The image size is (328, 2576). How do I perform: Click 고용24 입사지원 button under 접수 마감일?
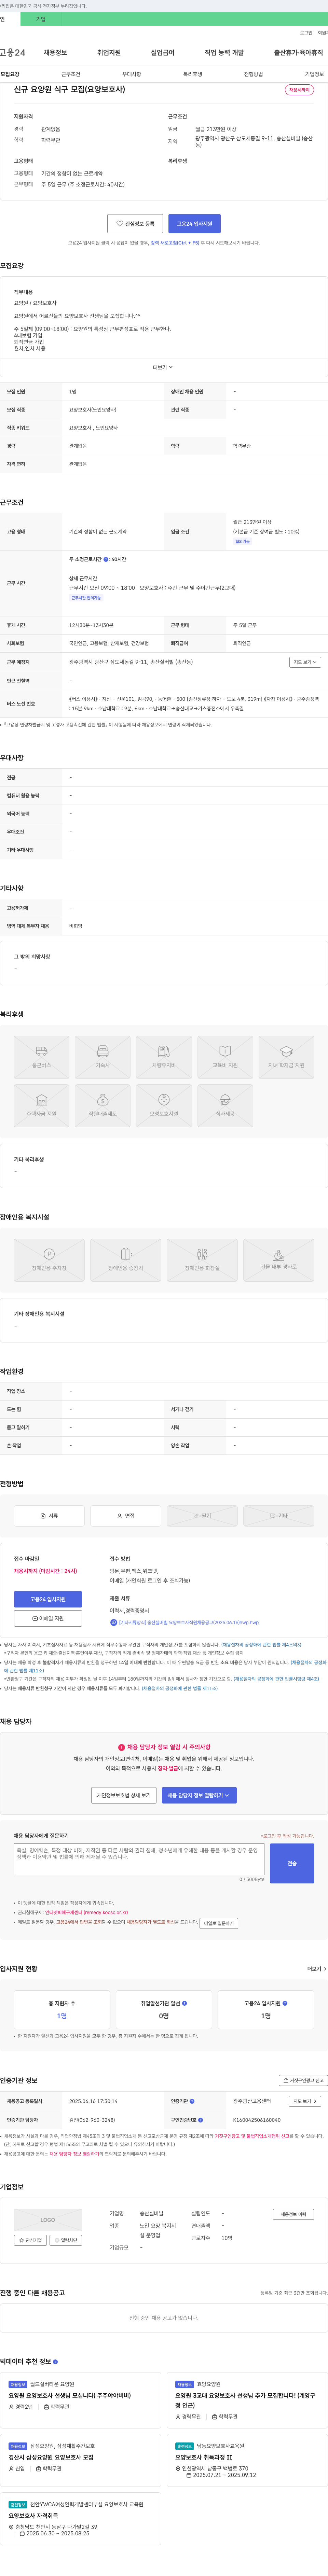[48, 1599]
